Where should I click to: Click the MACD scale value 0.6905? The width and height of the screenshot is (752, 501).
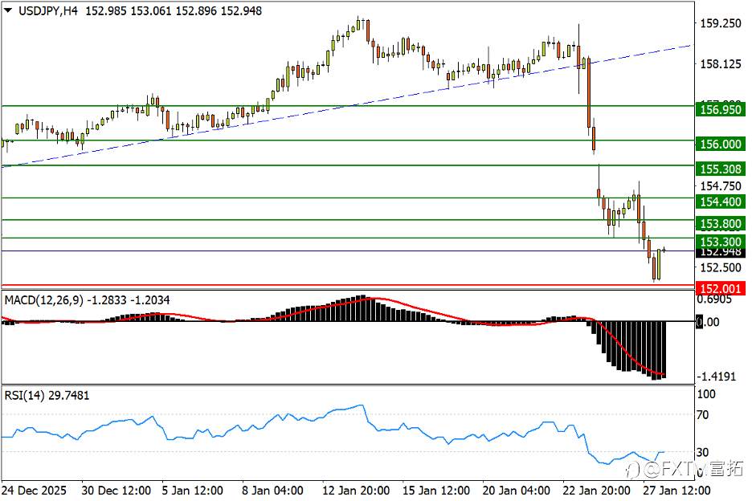[714, 299]
